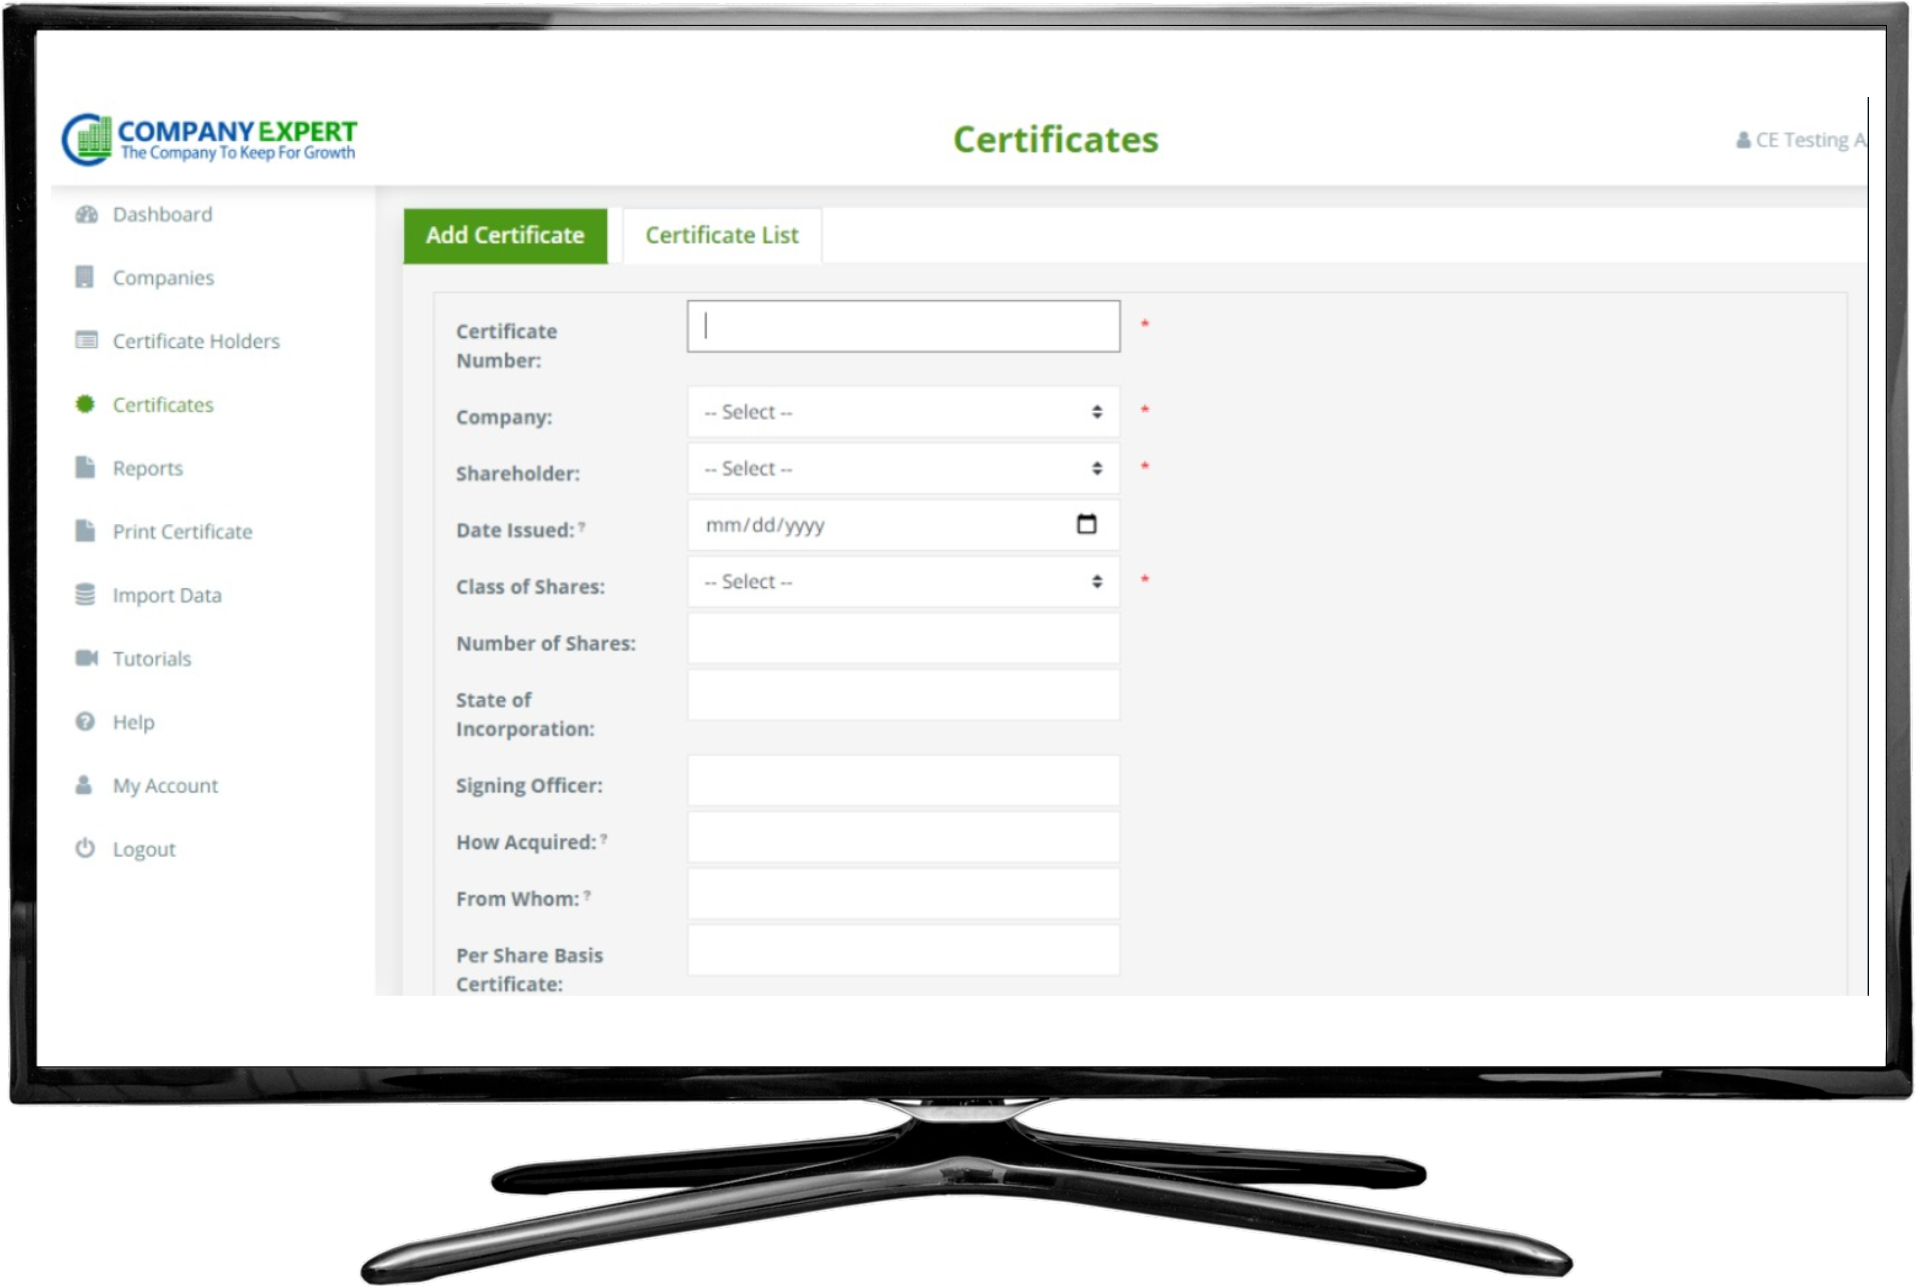Click the Logout power icon
The height and width of the screenshot is (1287, 1916).
pos(85,848)
